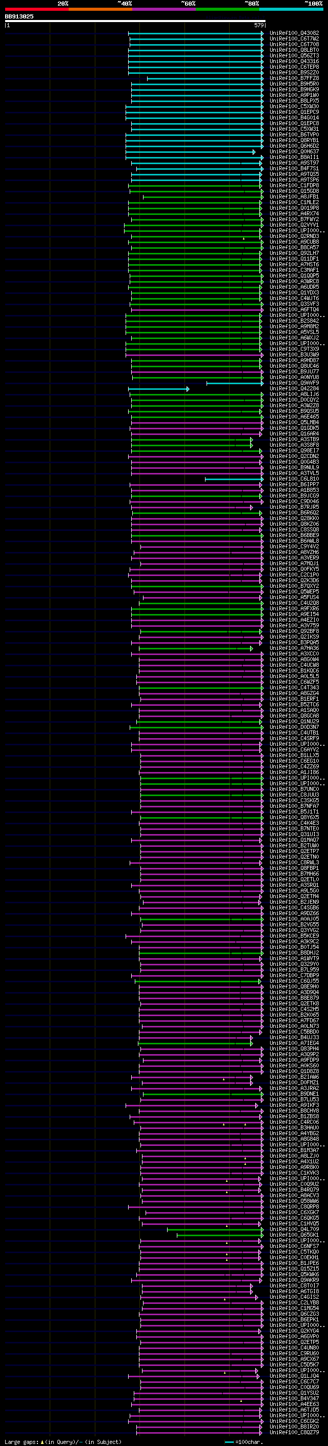Select hit label UniRef100_A7HA36
The width and height of the screenshot is (328, 1446).
(x=294, y=648)
